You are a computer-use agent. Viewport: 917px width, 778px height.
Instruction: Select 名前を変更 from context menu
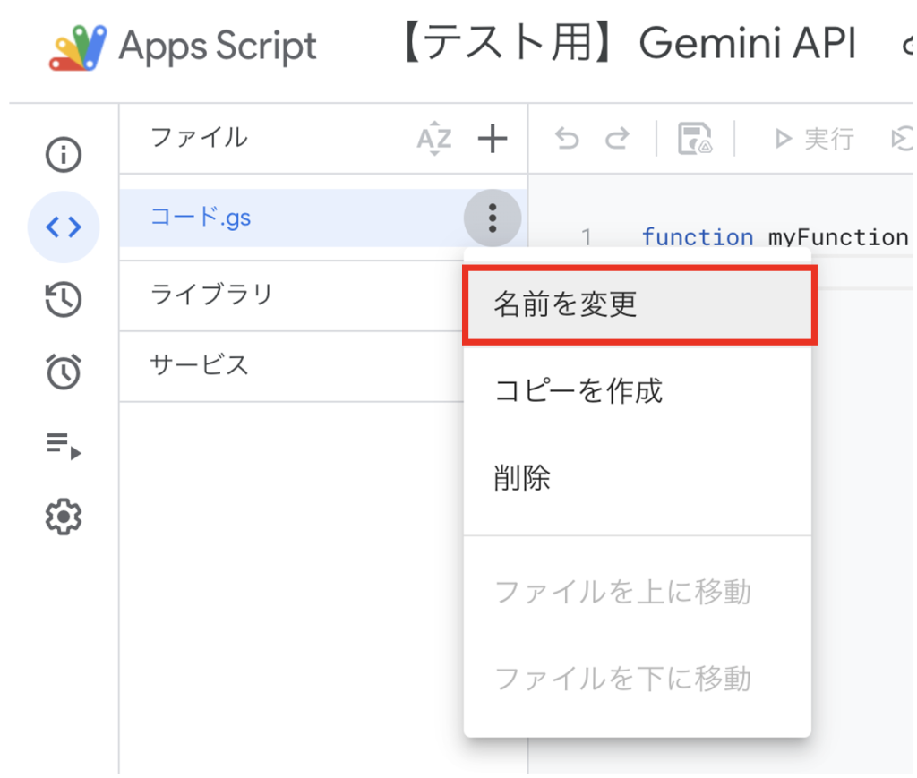pyautogui.click(x=638, y=305)
